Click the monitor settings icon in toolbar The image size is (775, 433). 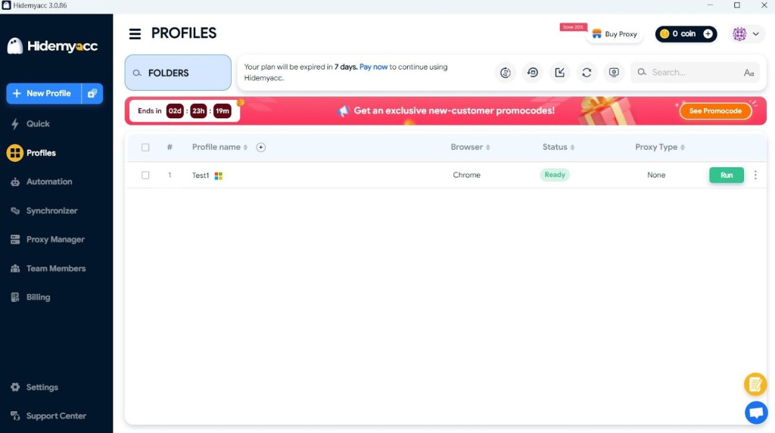(614, 73)
